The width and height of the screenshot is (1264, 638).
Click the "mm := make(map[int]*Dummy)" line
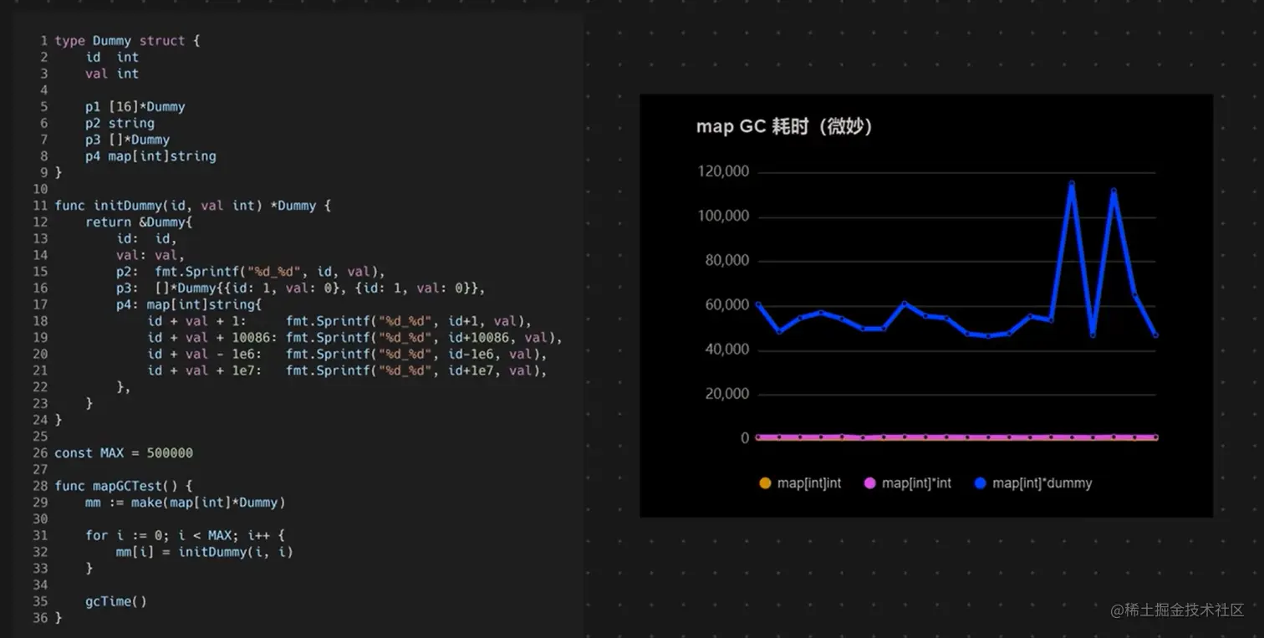pyautogui.click(x=186, y=502)
